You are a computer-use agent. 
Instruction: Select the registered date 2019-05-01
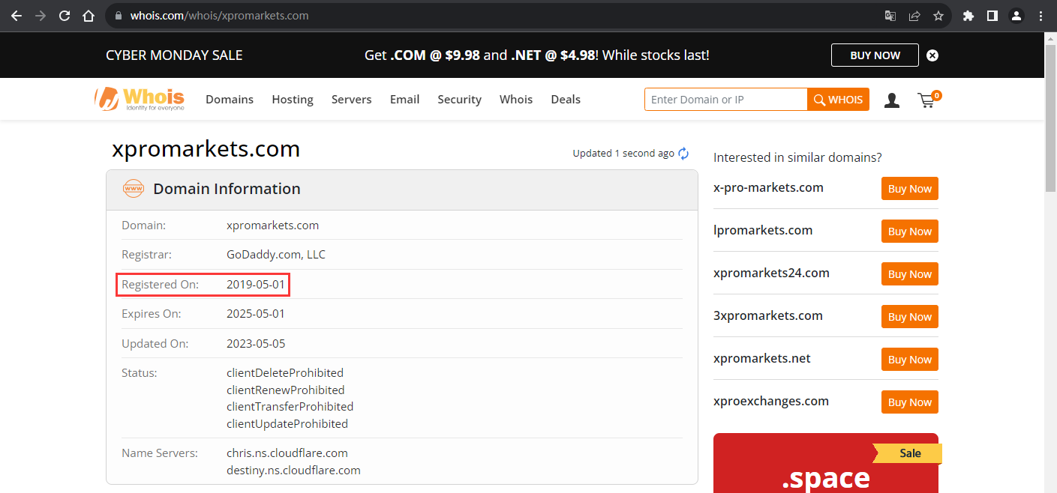click(256, 285)
